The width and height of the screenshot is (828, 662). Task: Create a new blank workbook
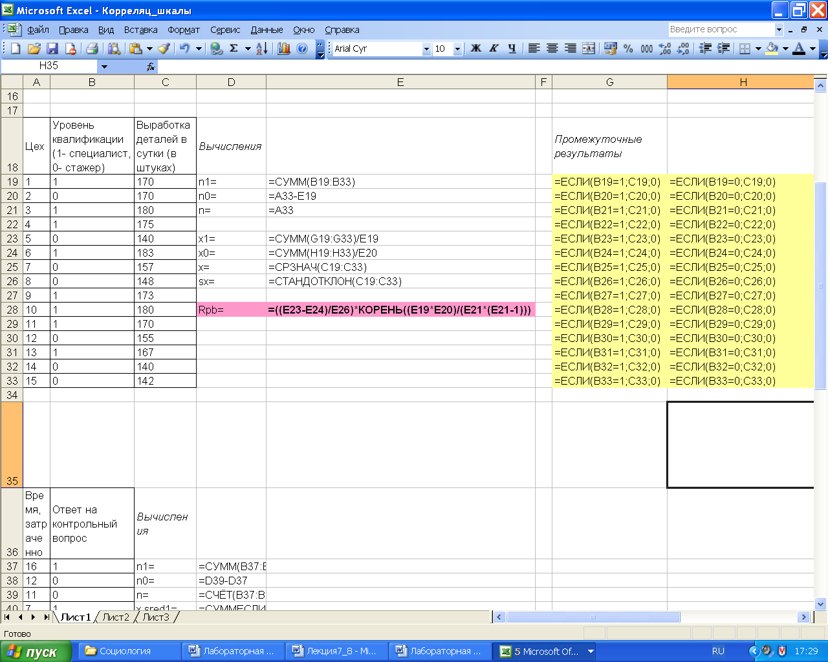[x=16, y=48]
